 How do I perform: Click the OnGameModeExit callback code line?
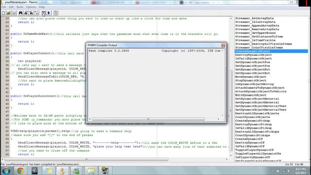click(115, 34)
